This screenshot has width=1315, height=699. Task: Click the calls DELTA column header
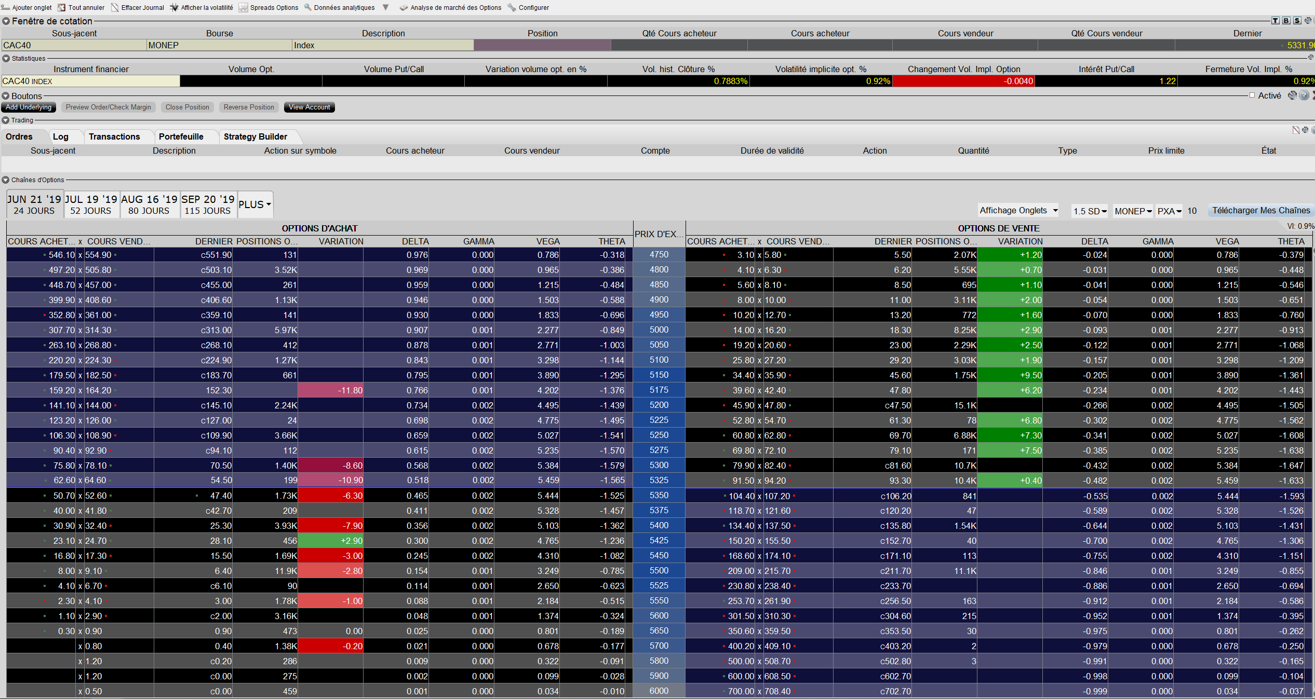coord(415,241)
